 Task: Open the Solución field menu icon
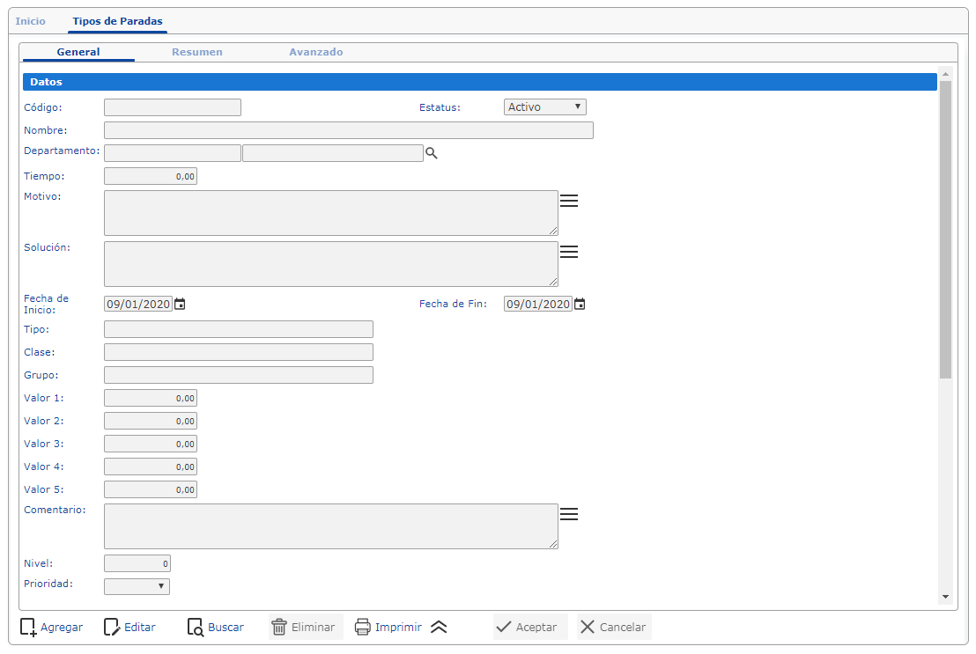tap(569, 252)
